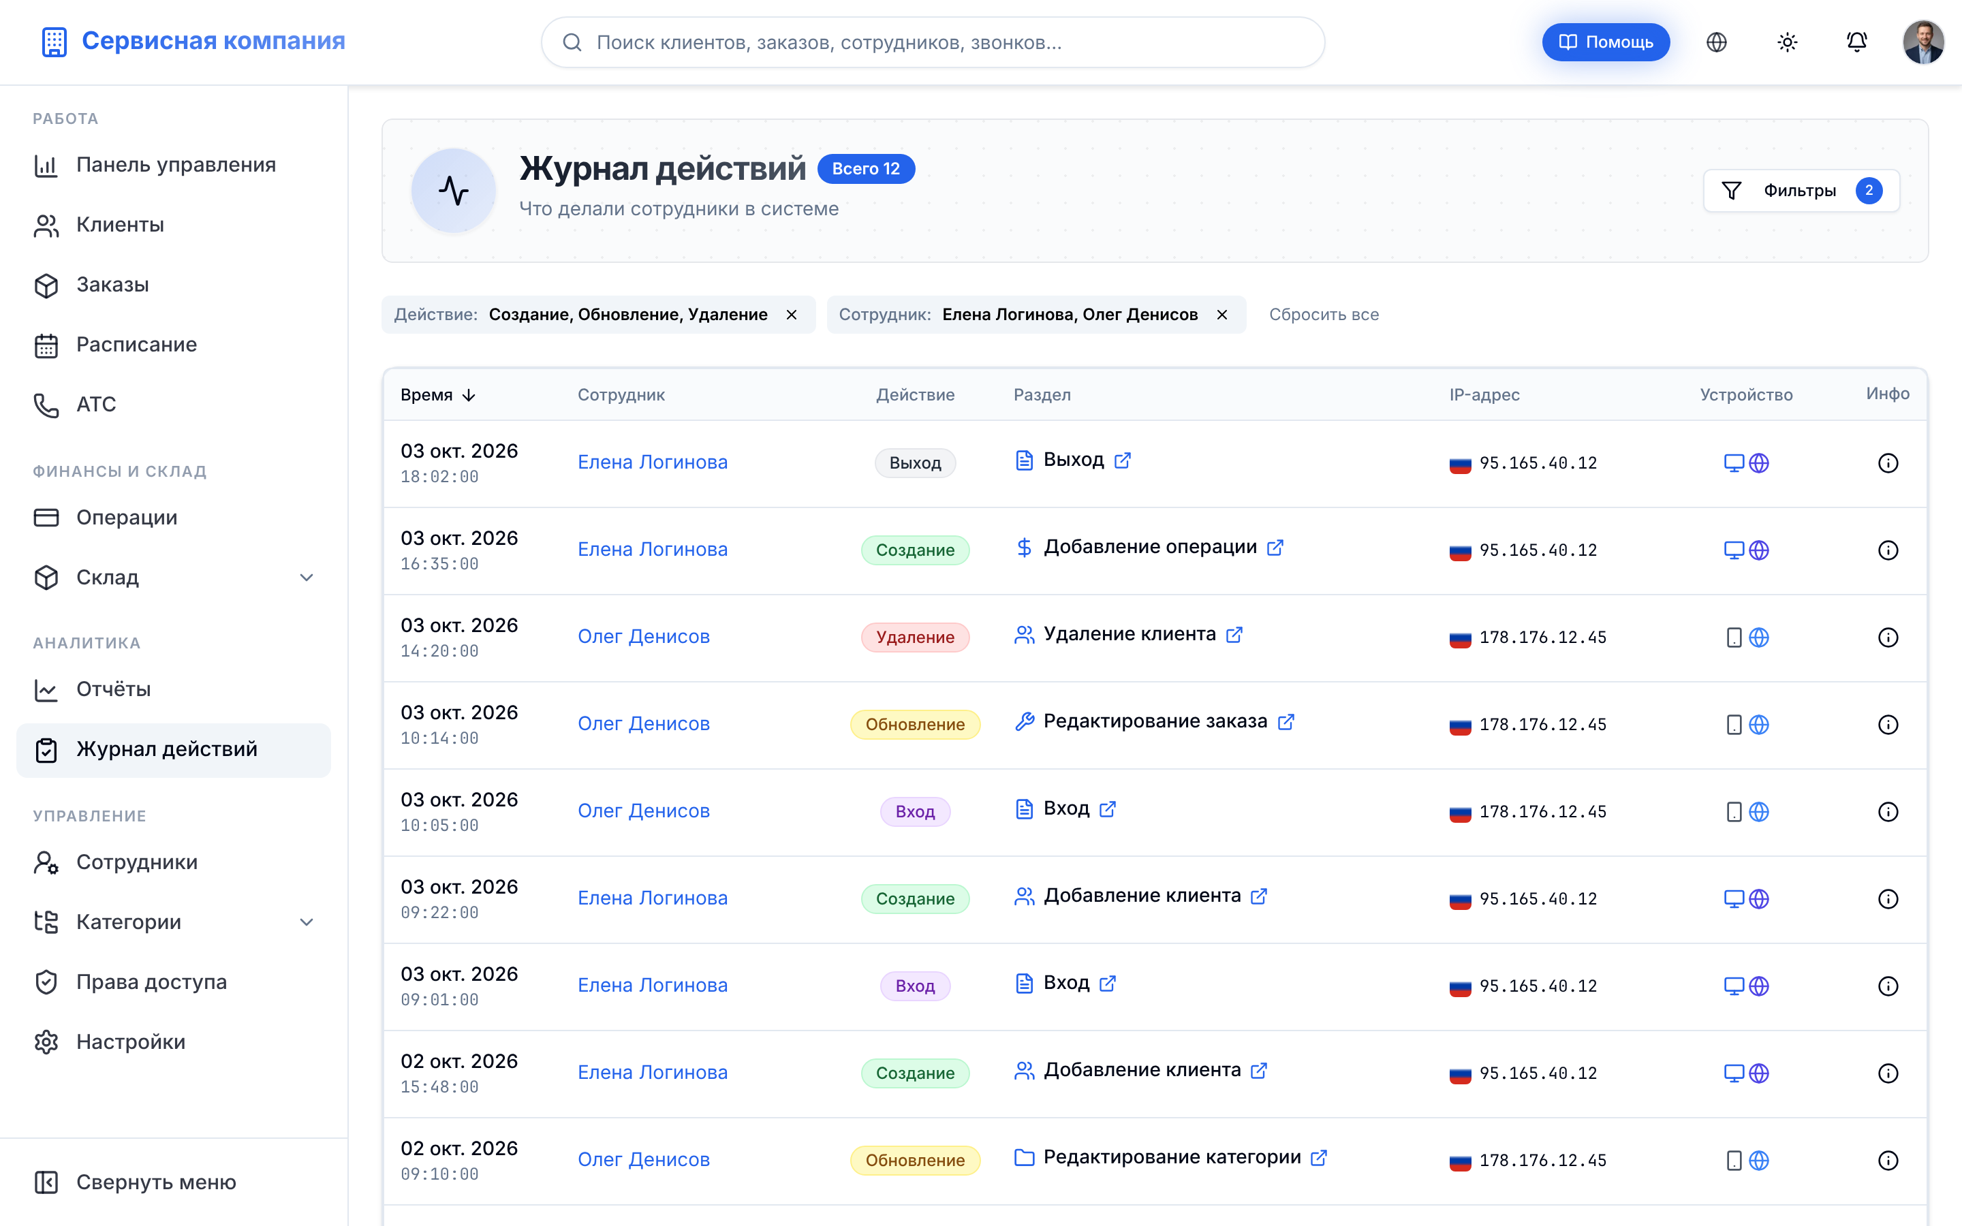
Task: Open Расписание page
Action: click(x=174, y=345)
